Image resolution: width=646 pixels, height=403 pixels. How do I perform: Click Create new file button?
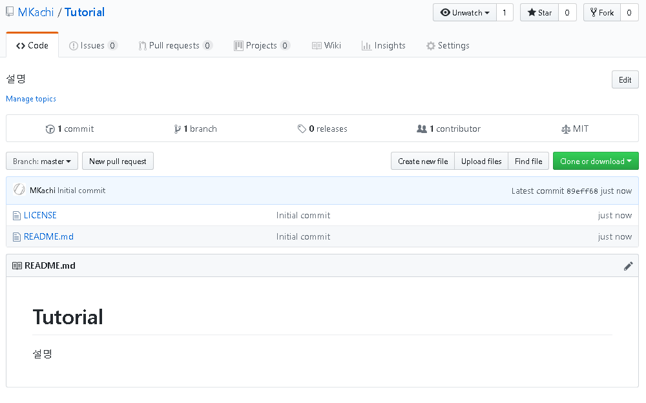pyautogui.click(x=422, y=161)
